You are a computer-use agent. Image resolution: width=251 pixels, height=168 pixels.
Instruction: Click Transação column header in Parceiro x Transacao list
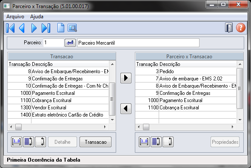click(x=147, y=64)
